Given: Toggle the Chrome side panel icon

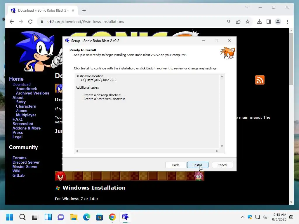Looking at the screenshot, I should pyautogui.click(x=269, y=22).
